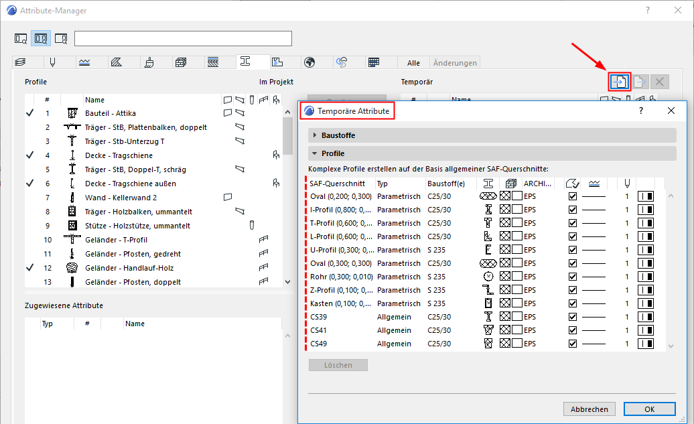Click the third search mode icon
Screen dimensions: 694x424
pos(61,39)
